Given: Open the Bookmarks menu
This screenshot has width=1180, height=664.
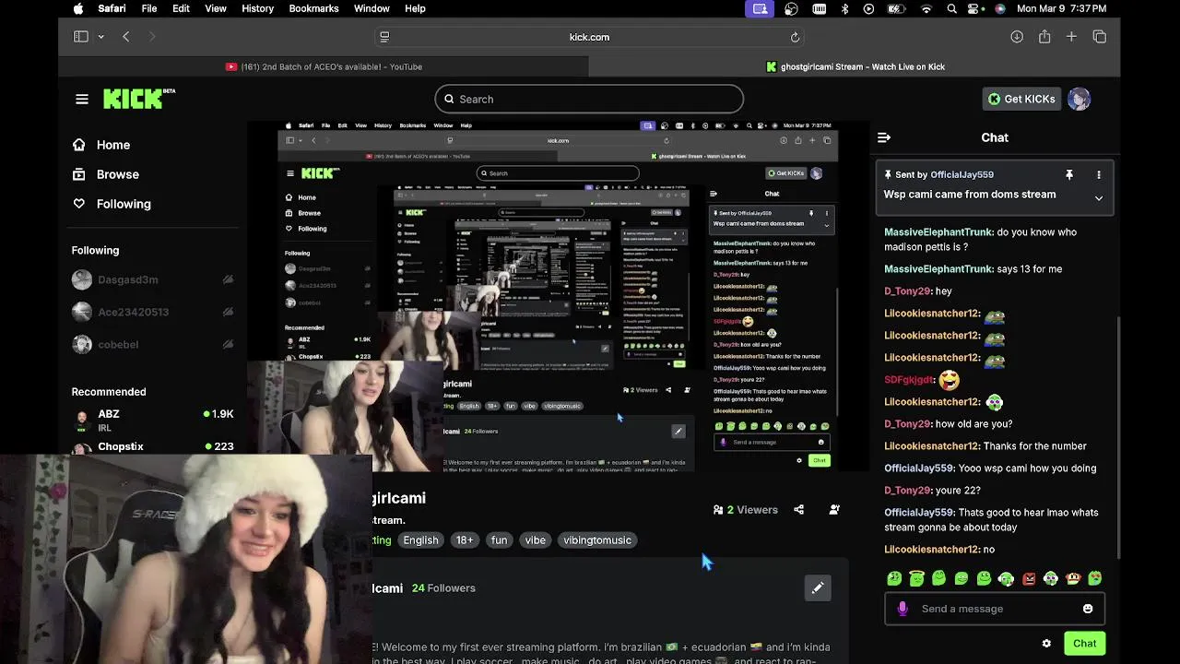Looking at the screenshot, I should tap(313, 8).
